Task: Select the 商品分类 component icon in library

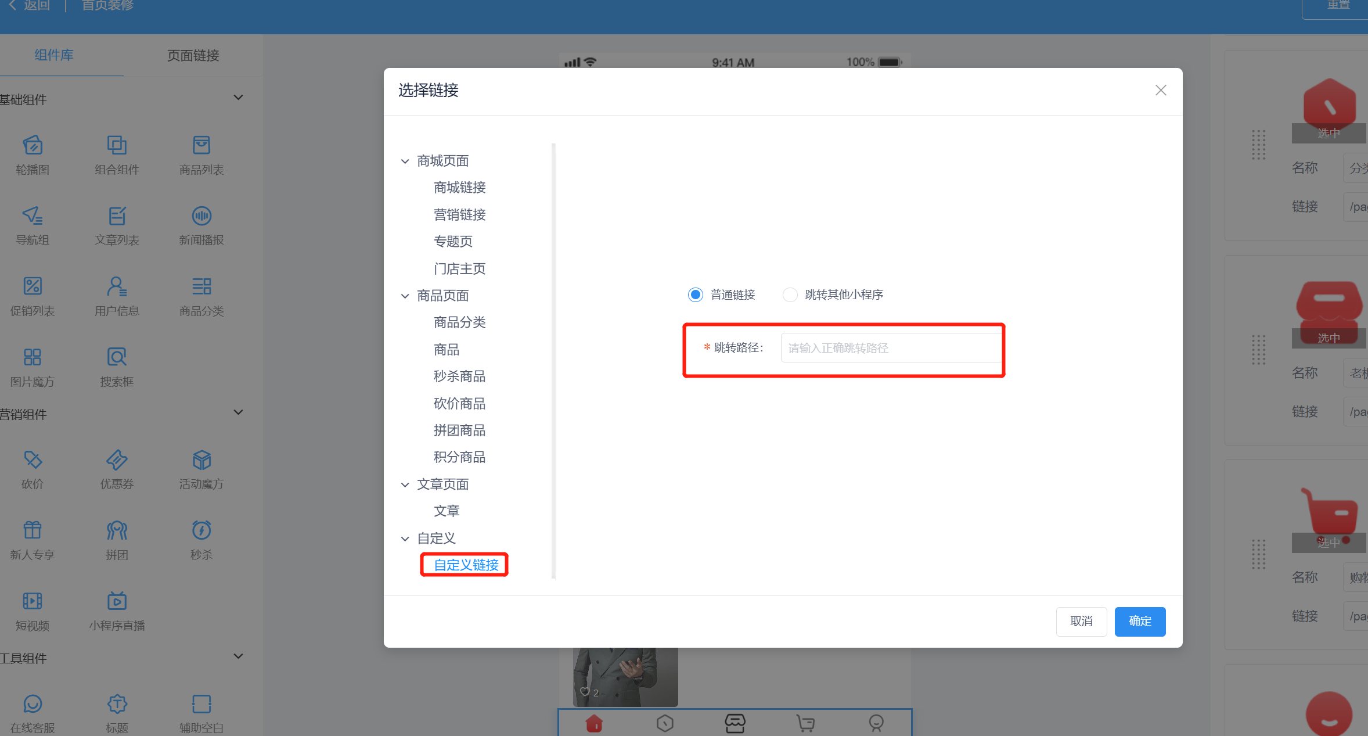Action: tap(201, 286)
